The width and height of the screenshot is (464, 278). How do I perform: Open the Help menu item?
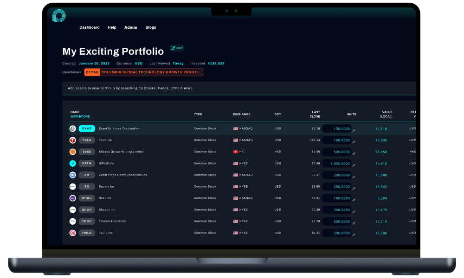tap(112, 27)
